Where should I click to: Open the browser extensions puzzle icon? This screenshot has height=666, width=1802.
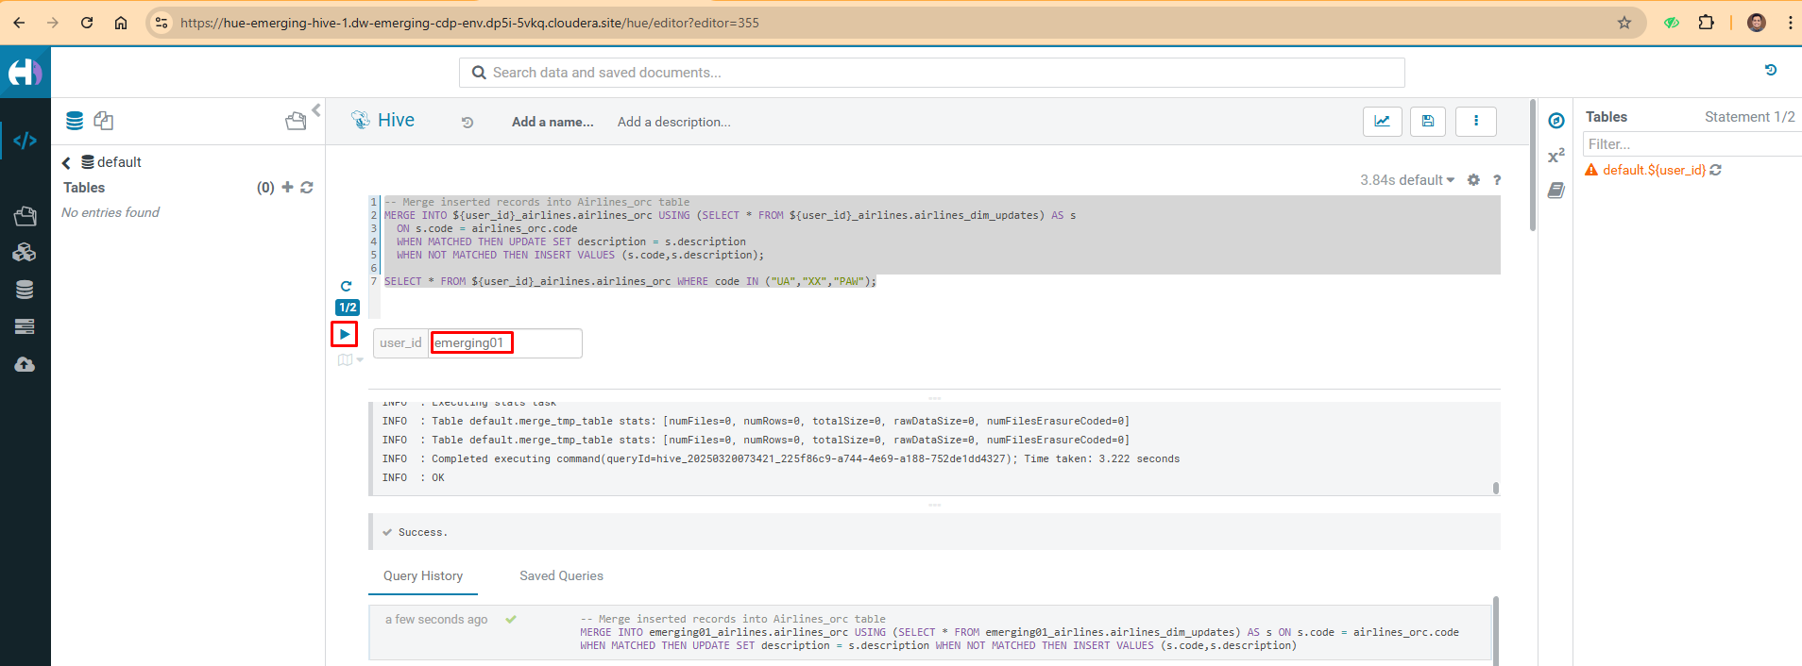click(1706, 23)
